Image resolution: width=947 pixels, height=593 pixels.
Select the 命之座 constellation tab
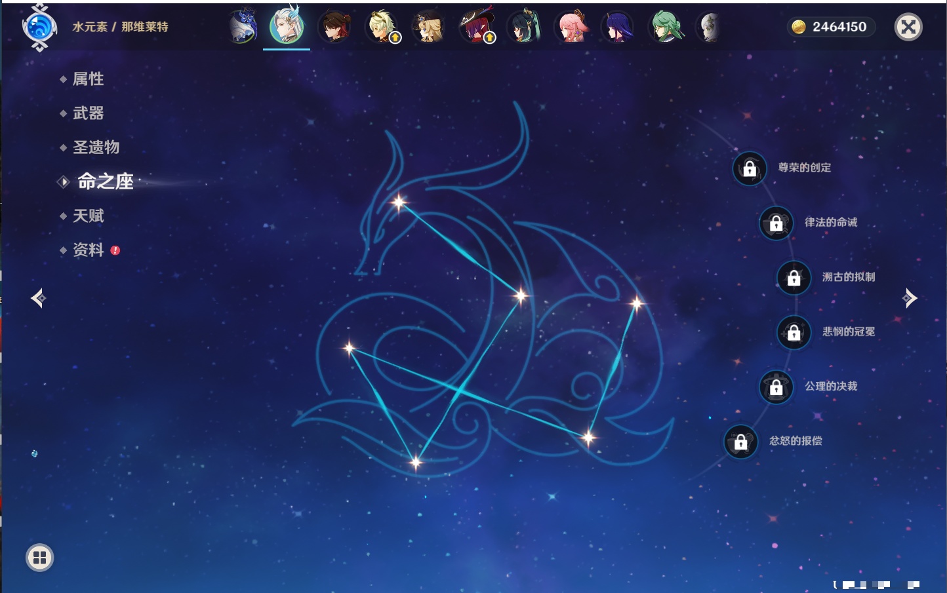105,182
